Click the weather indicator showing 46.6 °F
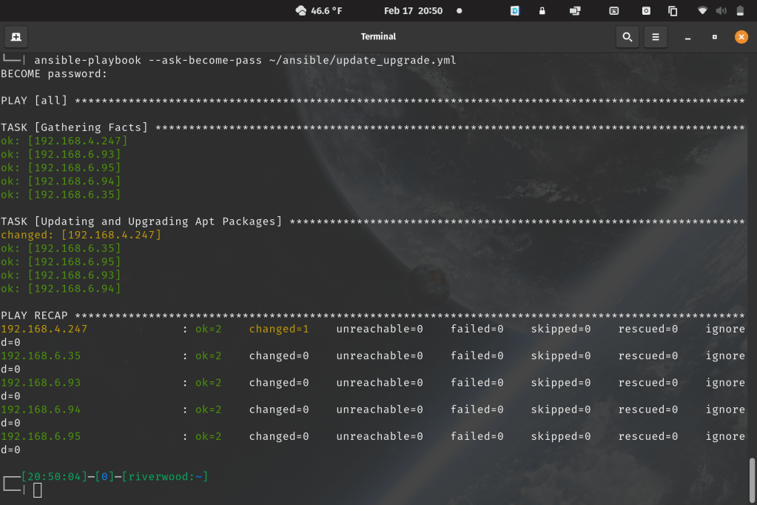Image resolution: width=757 pixels, height=505 pixels. point(318,10)
